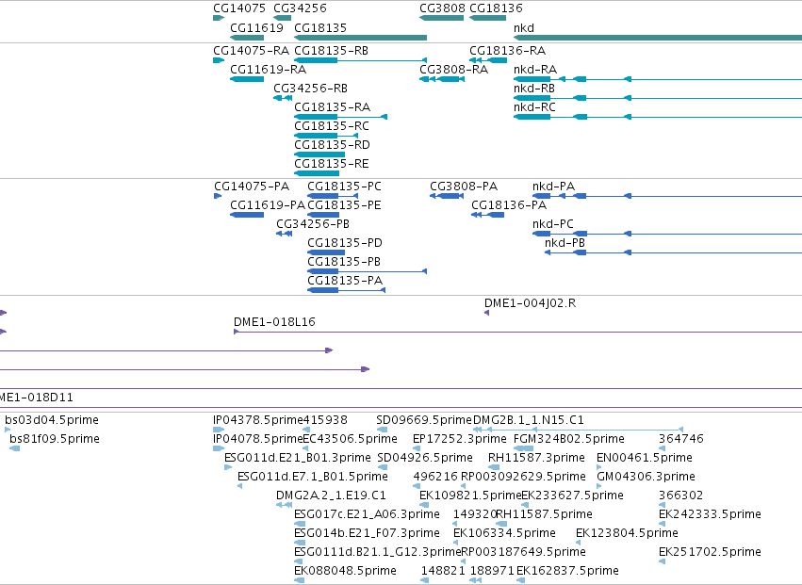Select the CG14075-RA transcript label
The image size is (802, 585).
click(x=251, y=51)
